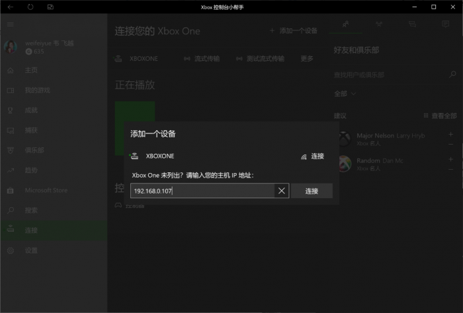This screenshot has height=313, width=463.
Task: Open the 更多 more menu
Action: pos(307,59)
